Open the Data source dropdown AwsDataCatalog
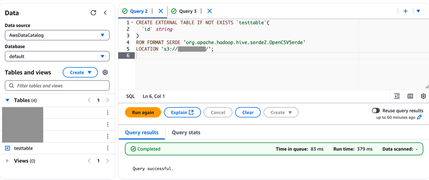Image resolution: width=429 pixels, height=180 pixels. [x=57, y=35]
